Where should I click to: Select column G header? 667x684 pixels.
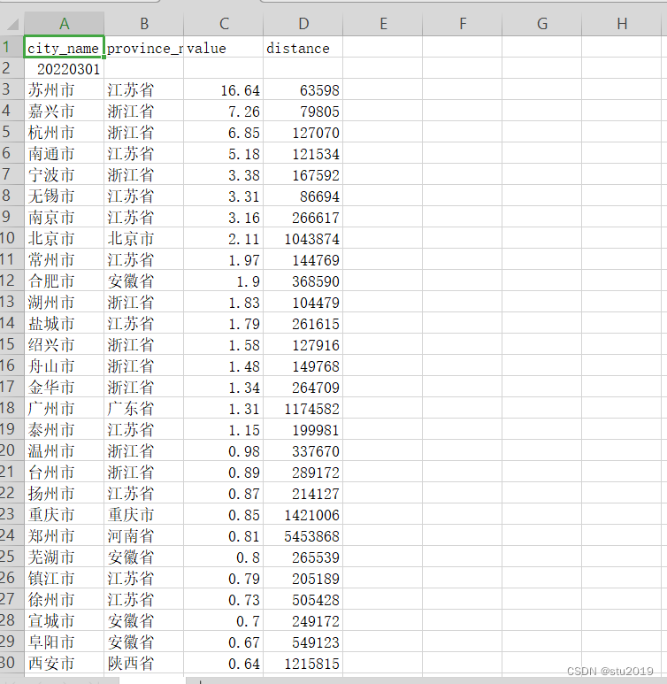542,24
